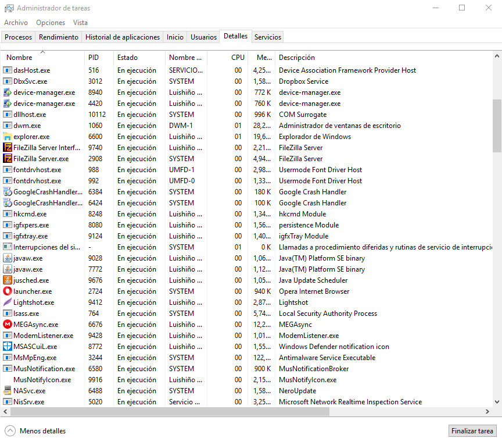Viewport: 502px width, 445px height.
Task: Click the Dropbox Service description
Action: point(303,81)
